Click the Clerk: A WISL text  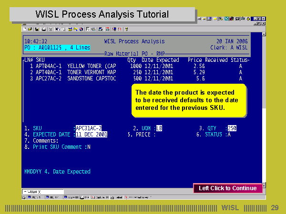pyautogui.click(x=229, y=48)
